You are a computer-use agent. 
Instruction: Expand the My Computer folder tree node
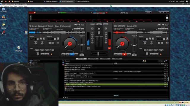(30, 61)
